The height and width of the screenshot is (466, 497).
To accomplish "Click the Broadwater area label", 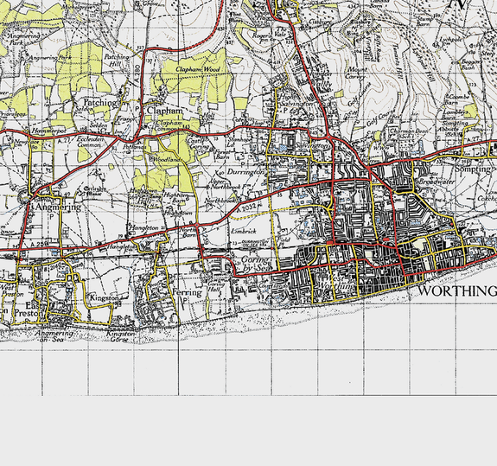I will point(437,182).
